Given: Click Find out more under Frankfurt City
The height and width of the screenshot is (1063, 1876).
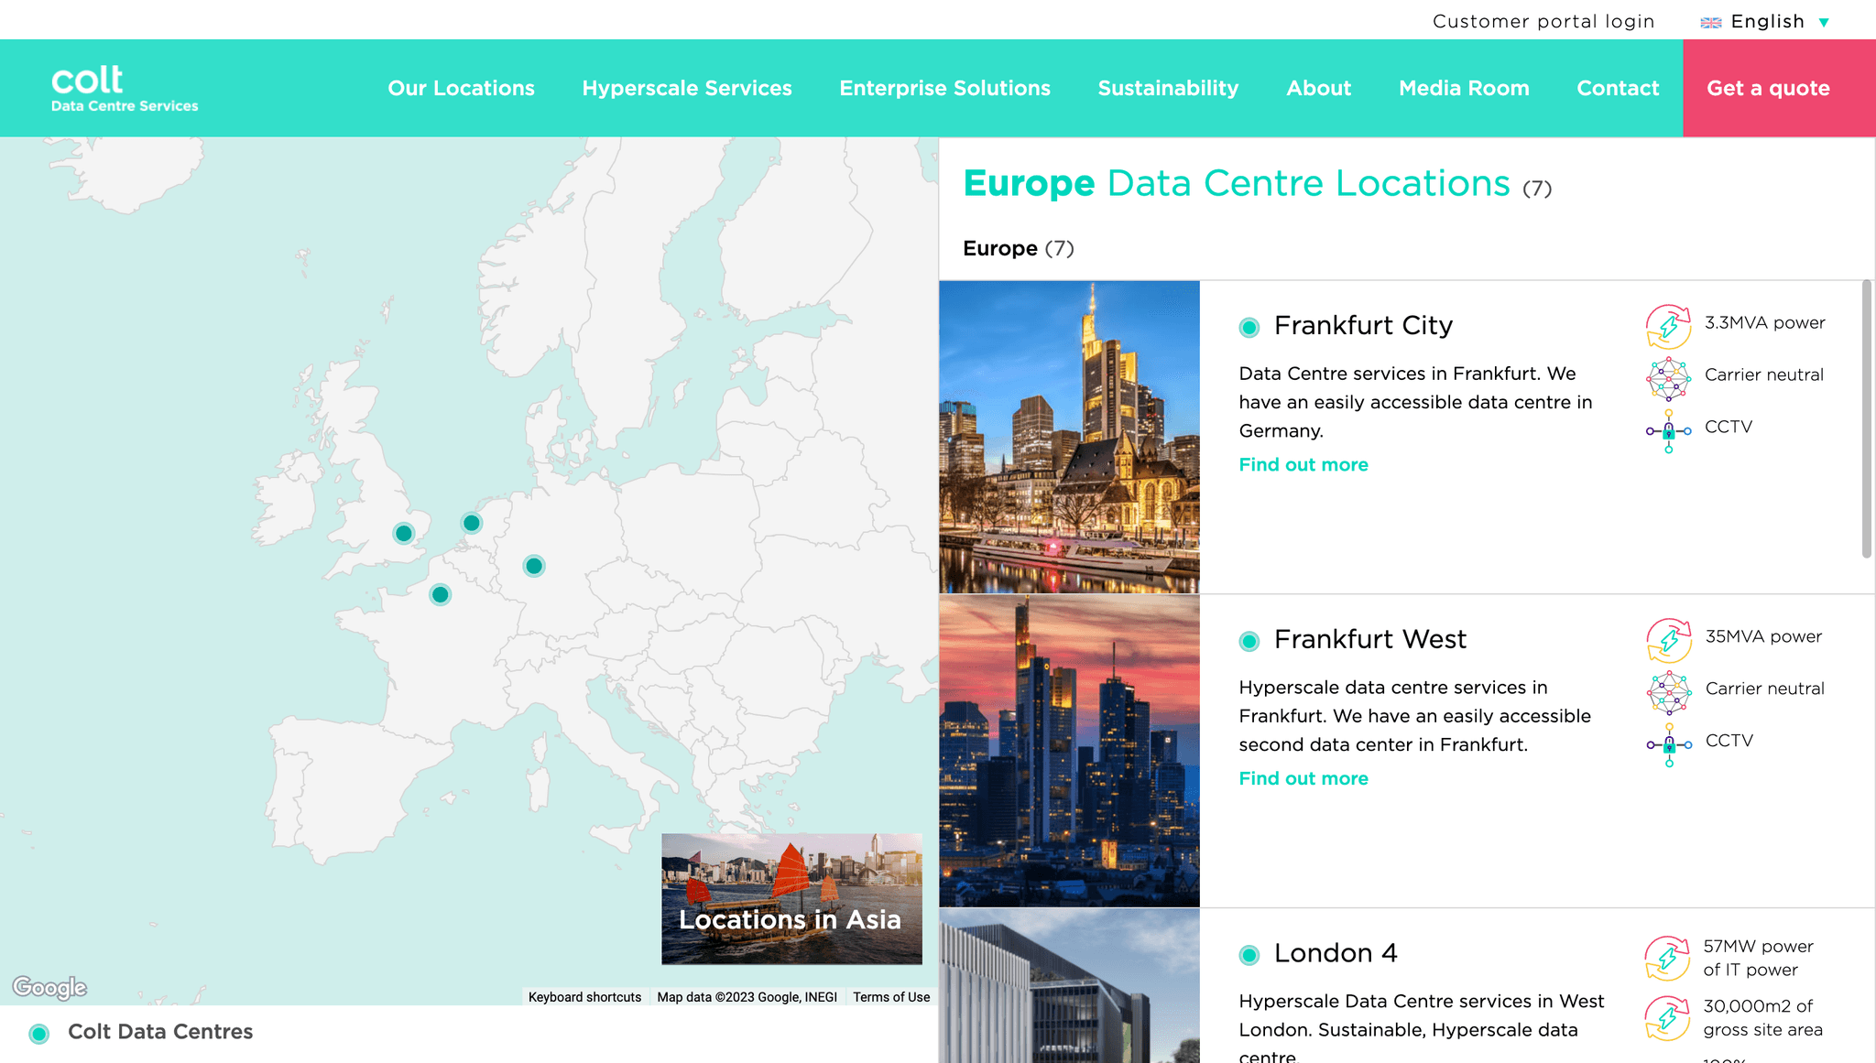Looking at the screenshot, I should pyautogui.click(x=1303, y=464).
